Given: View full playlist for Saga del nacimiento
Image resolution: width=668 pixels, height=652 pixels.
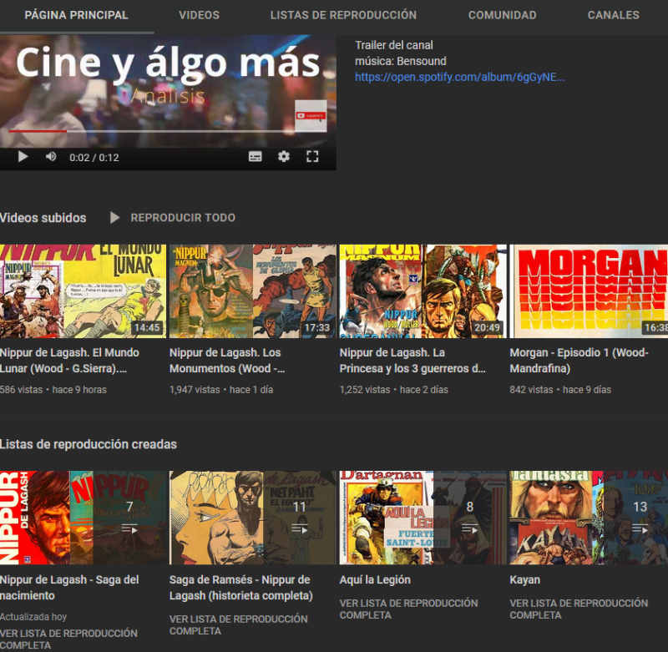Looking at the screenshot, I should pyautogui.click(x=68, y=639).
